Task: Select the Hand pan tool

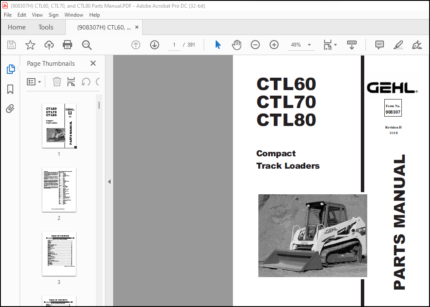Action: point(237,45)
